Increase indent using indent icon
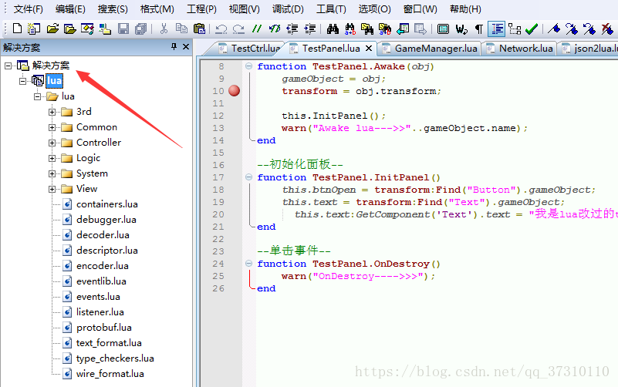The width and height of the screenshot is (618, 387). (x=310, y=29)
